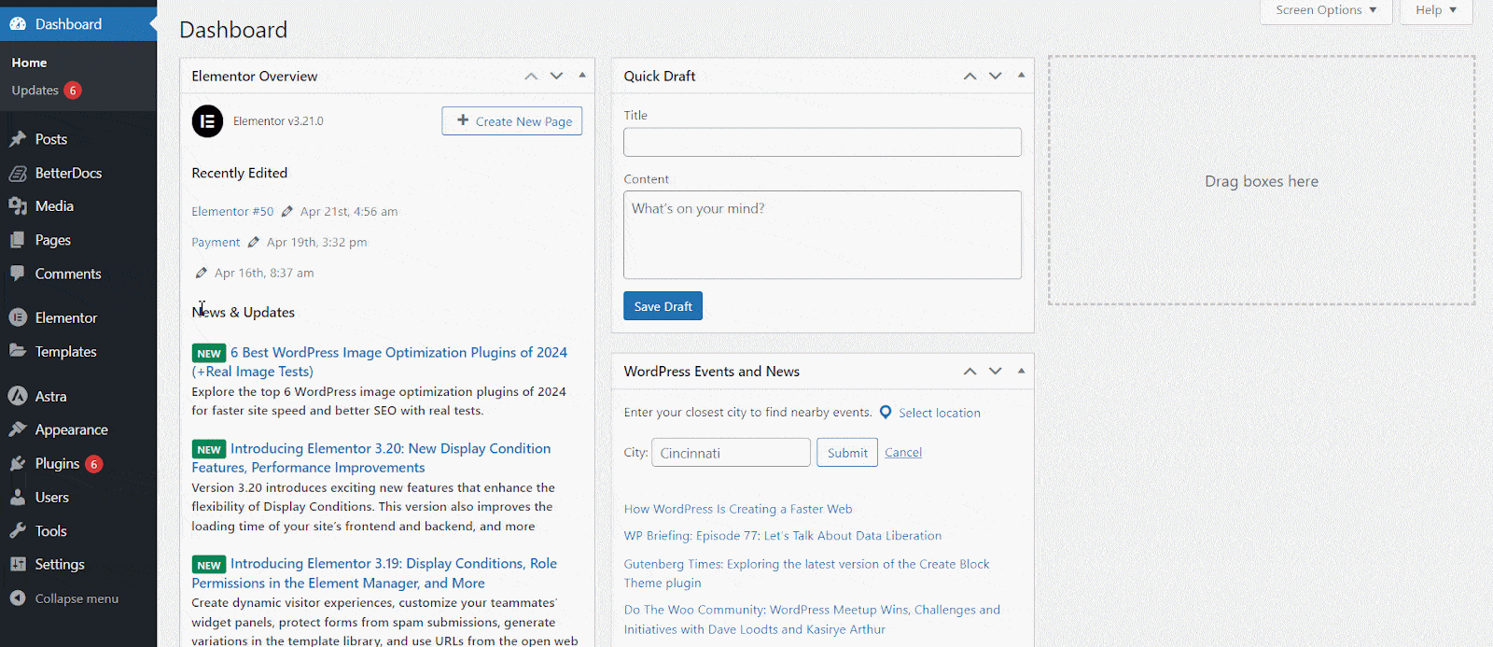The width and height of the screenshot is (1493, 647).
Task: Click the edit pencil next to Payment
Action: click(253, 242)
